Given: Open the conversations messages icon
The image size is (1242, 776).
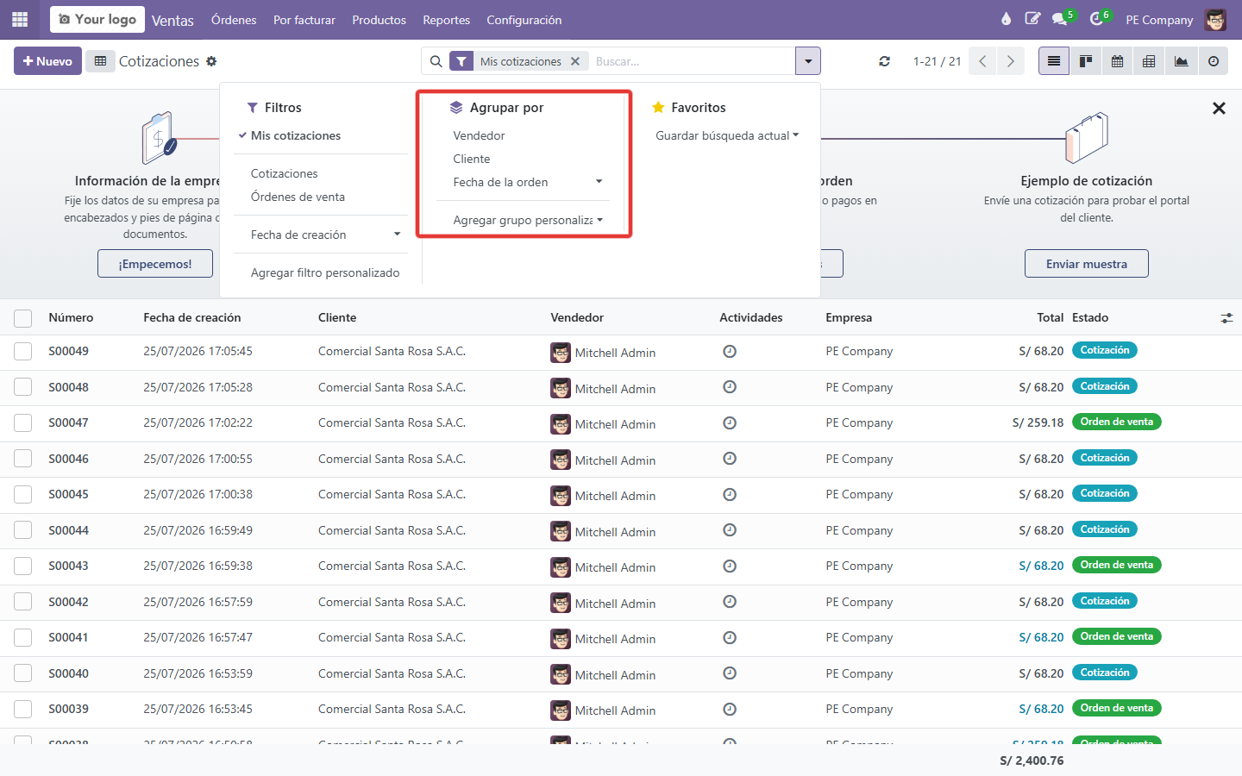Looking at the screenshot, I should pyautogui.click(x=1060, y=19).
